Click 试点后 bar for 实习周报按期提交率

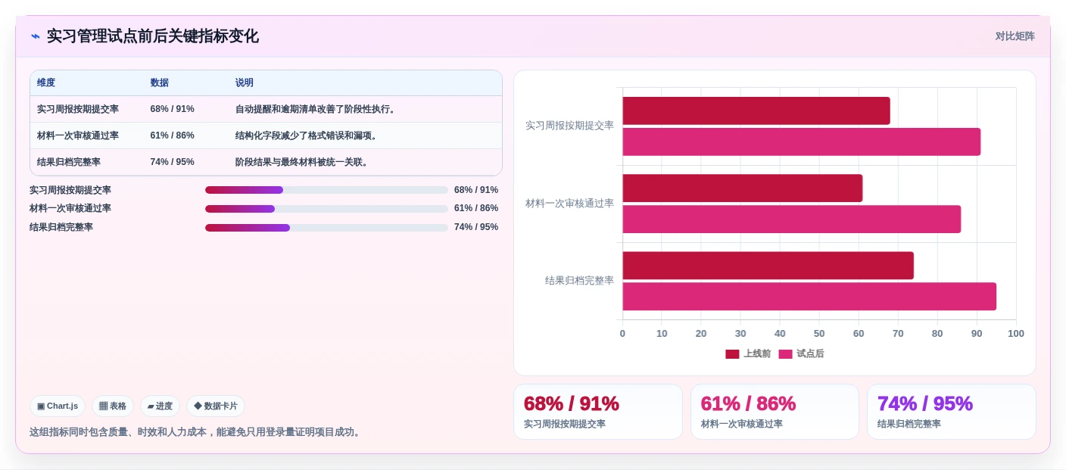(802, 142)
